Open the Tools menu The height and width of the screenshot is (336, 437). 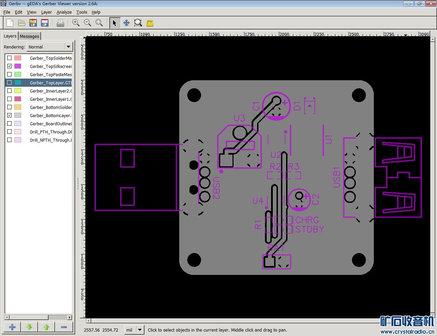point(82,12)
